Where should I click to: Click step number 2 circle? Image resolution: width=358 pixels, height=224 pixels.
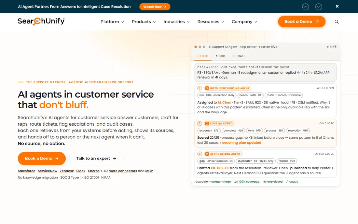coord(200,123)
